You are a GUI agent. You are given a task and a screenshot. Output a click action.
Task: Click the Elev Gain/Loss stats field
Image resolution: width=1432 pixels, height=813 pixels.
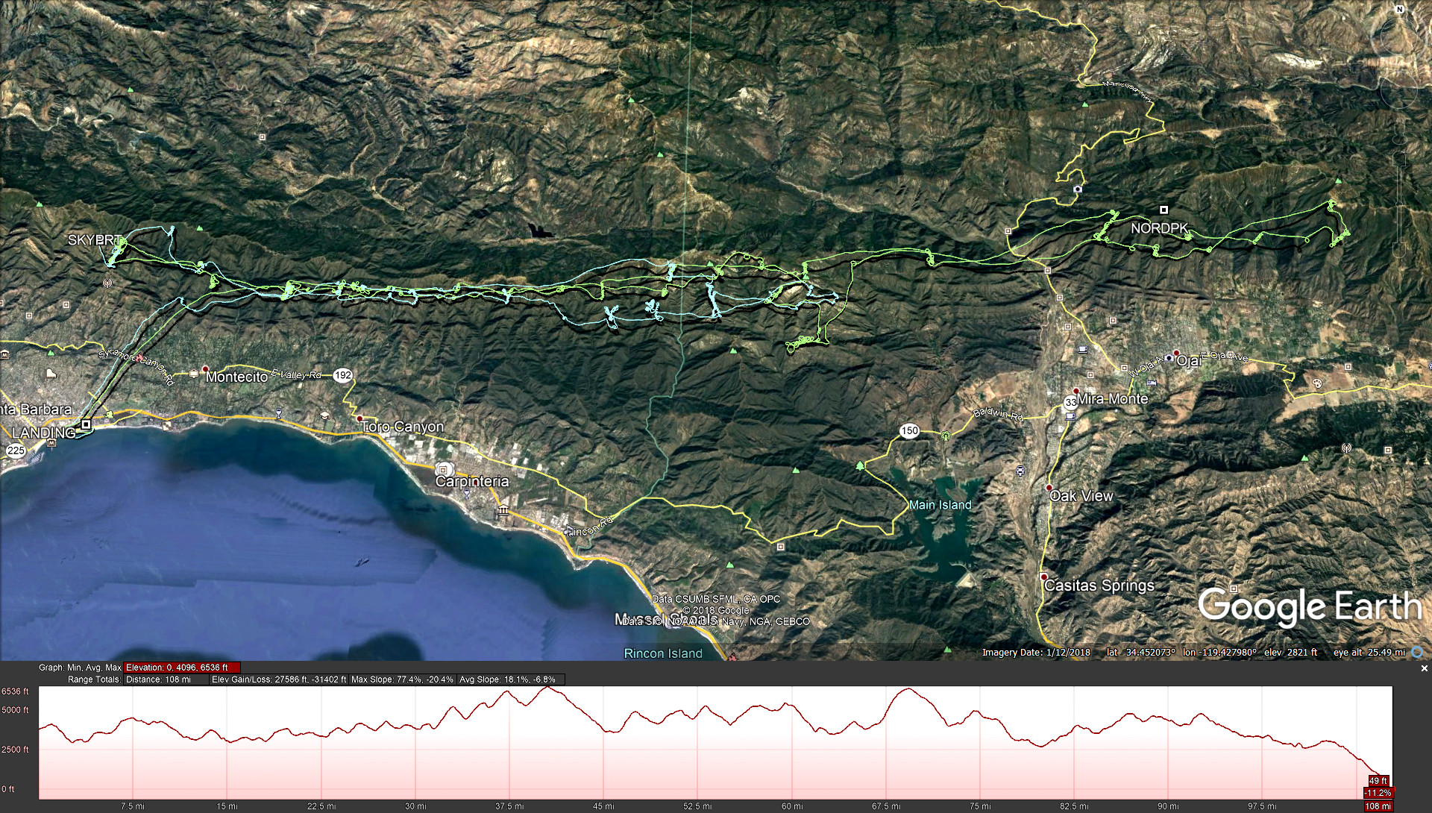(279, 679)
